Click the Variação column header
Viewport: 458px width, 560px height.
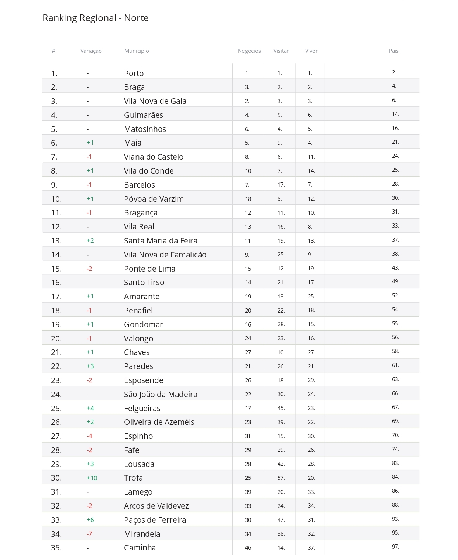tap(91, 51)
